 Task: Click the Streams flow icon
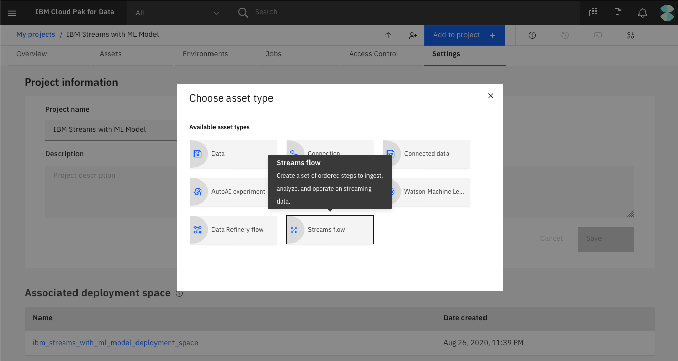click(294, 230)
